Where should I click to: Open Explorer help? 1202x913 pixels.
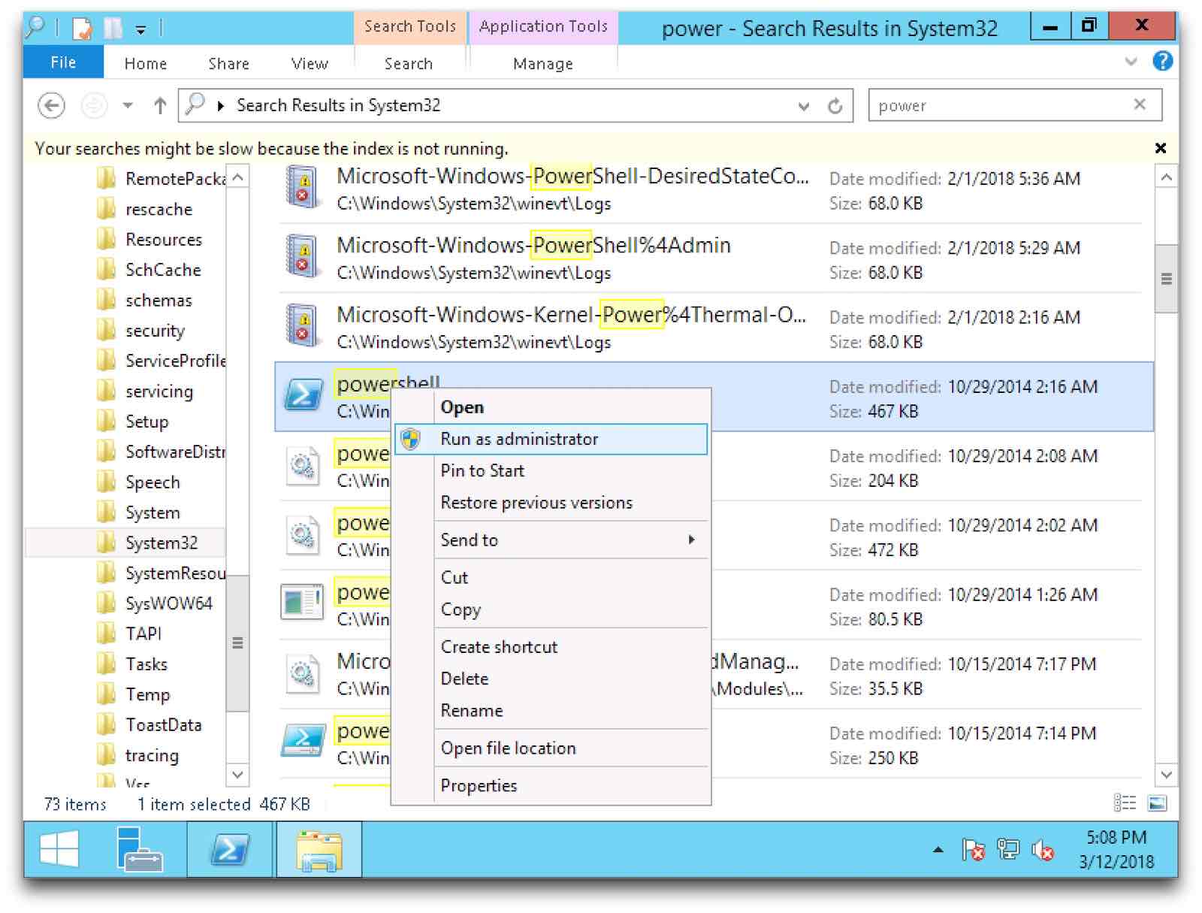[1162, 62]
